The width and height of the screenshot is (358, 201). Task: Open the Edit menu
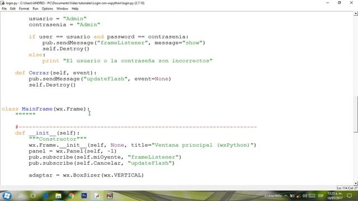(12, 9)
